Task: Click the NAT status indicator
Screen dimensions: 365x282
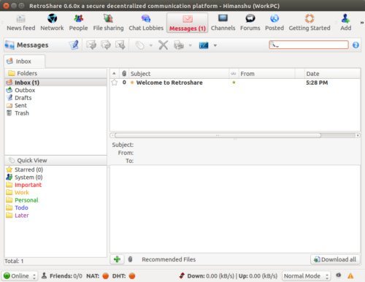Action: pyautogui.click(x=106, y=276)
